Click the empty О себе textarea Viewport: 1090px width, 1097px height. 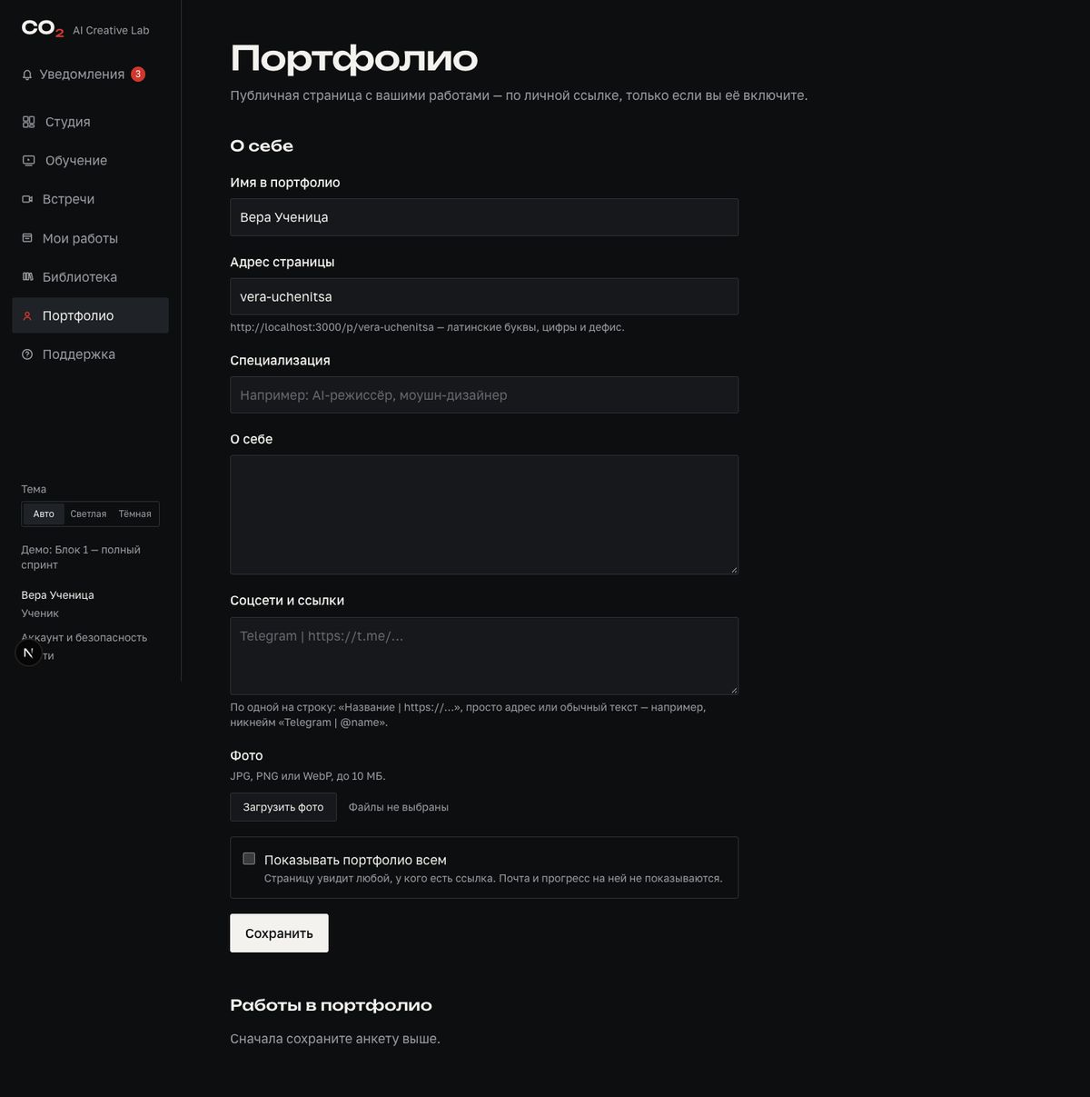[484, 514]
